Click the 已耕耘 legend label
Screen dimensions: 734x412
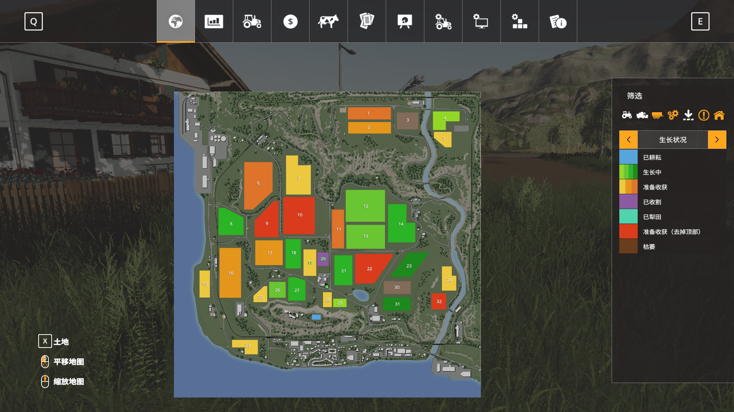pyautogui.click(x=652, y=157)
